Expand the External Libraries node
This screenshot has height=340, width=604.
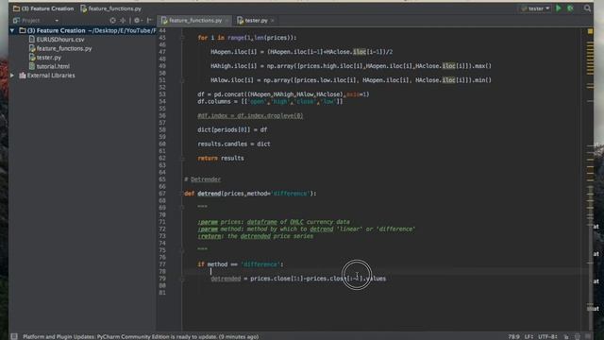(x=12, y=76)
